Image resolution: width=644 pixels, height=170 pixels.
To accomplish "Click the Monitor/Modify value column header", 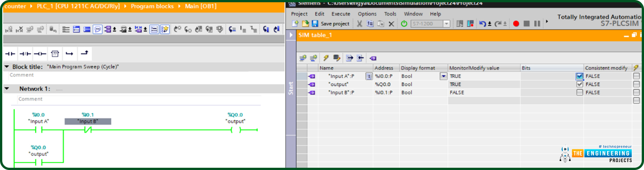I will tap(484, 68).
